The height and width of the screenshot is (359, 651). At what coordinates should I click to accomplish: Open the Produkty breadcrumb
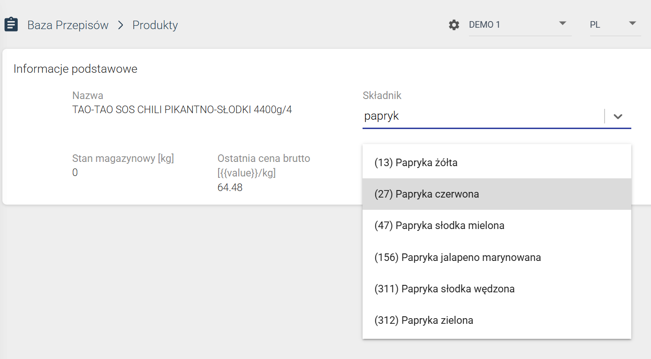(155, 25)
